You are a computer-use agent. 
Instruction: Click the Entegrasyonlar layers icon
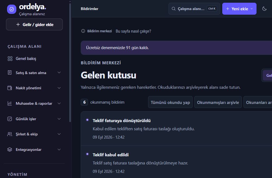[x=10, y=150]
